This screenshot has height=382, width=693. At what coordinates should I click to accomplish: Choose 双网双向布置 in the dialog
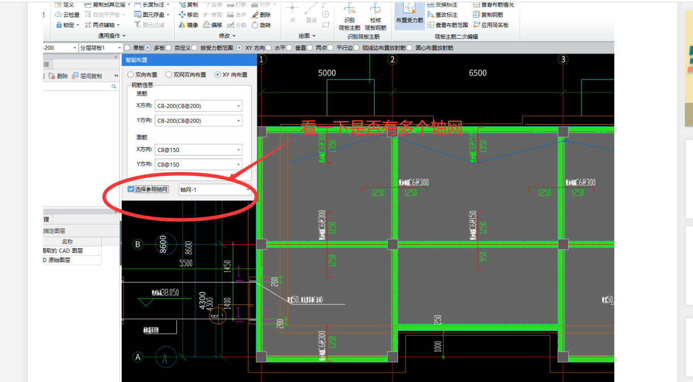[x=186, y=74]
